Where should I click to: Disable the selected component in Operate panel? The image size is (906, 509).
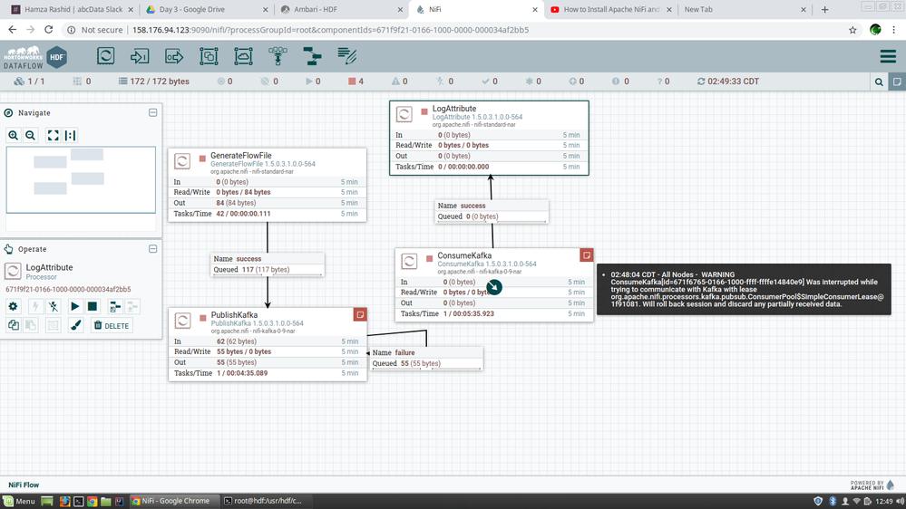pos(54,307)
